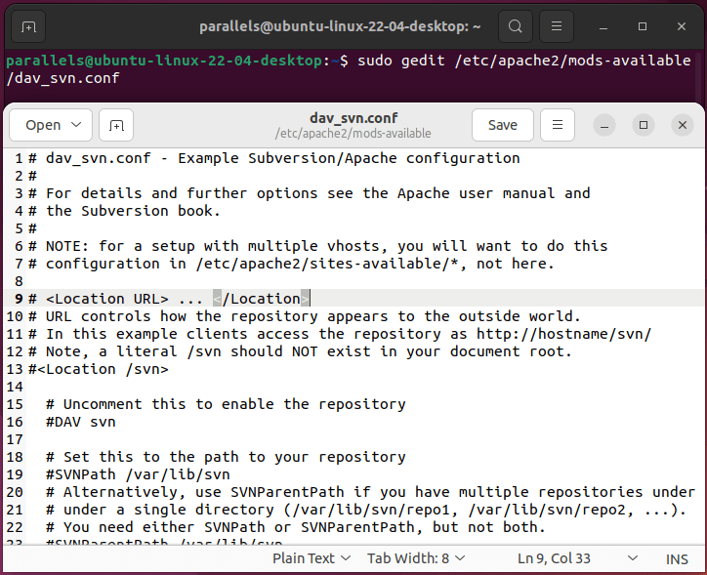Open the Tab Width: 8 dropdown
The height and width of the screenshot is (575, 707).
point(416,558)
